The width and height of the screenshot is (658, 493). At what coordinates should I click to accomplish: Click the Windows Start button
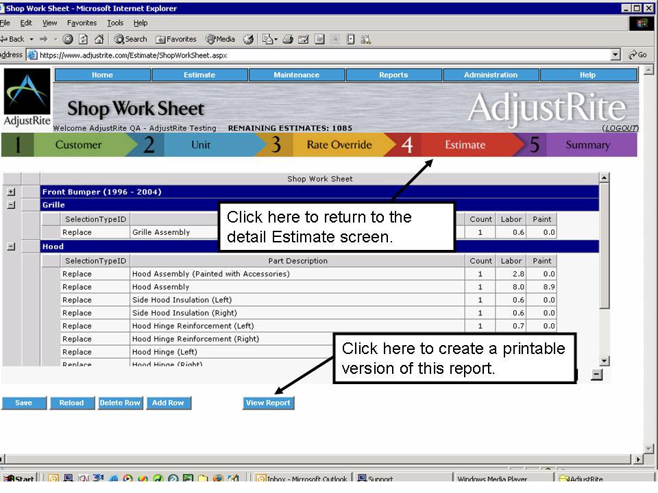tap(19, 479)
